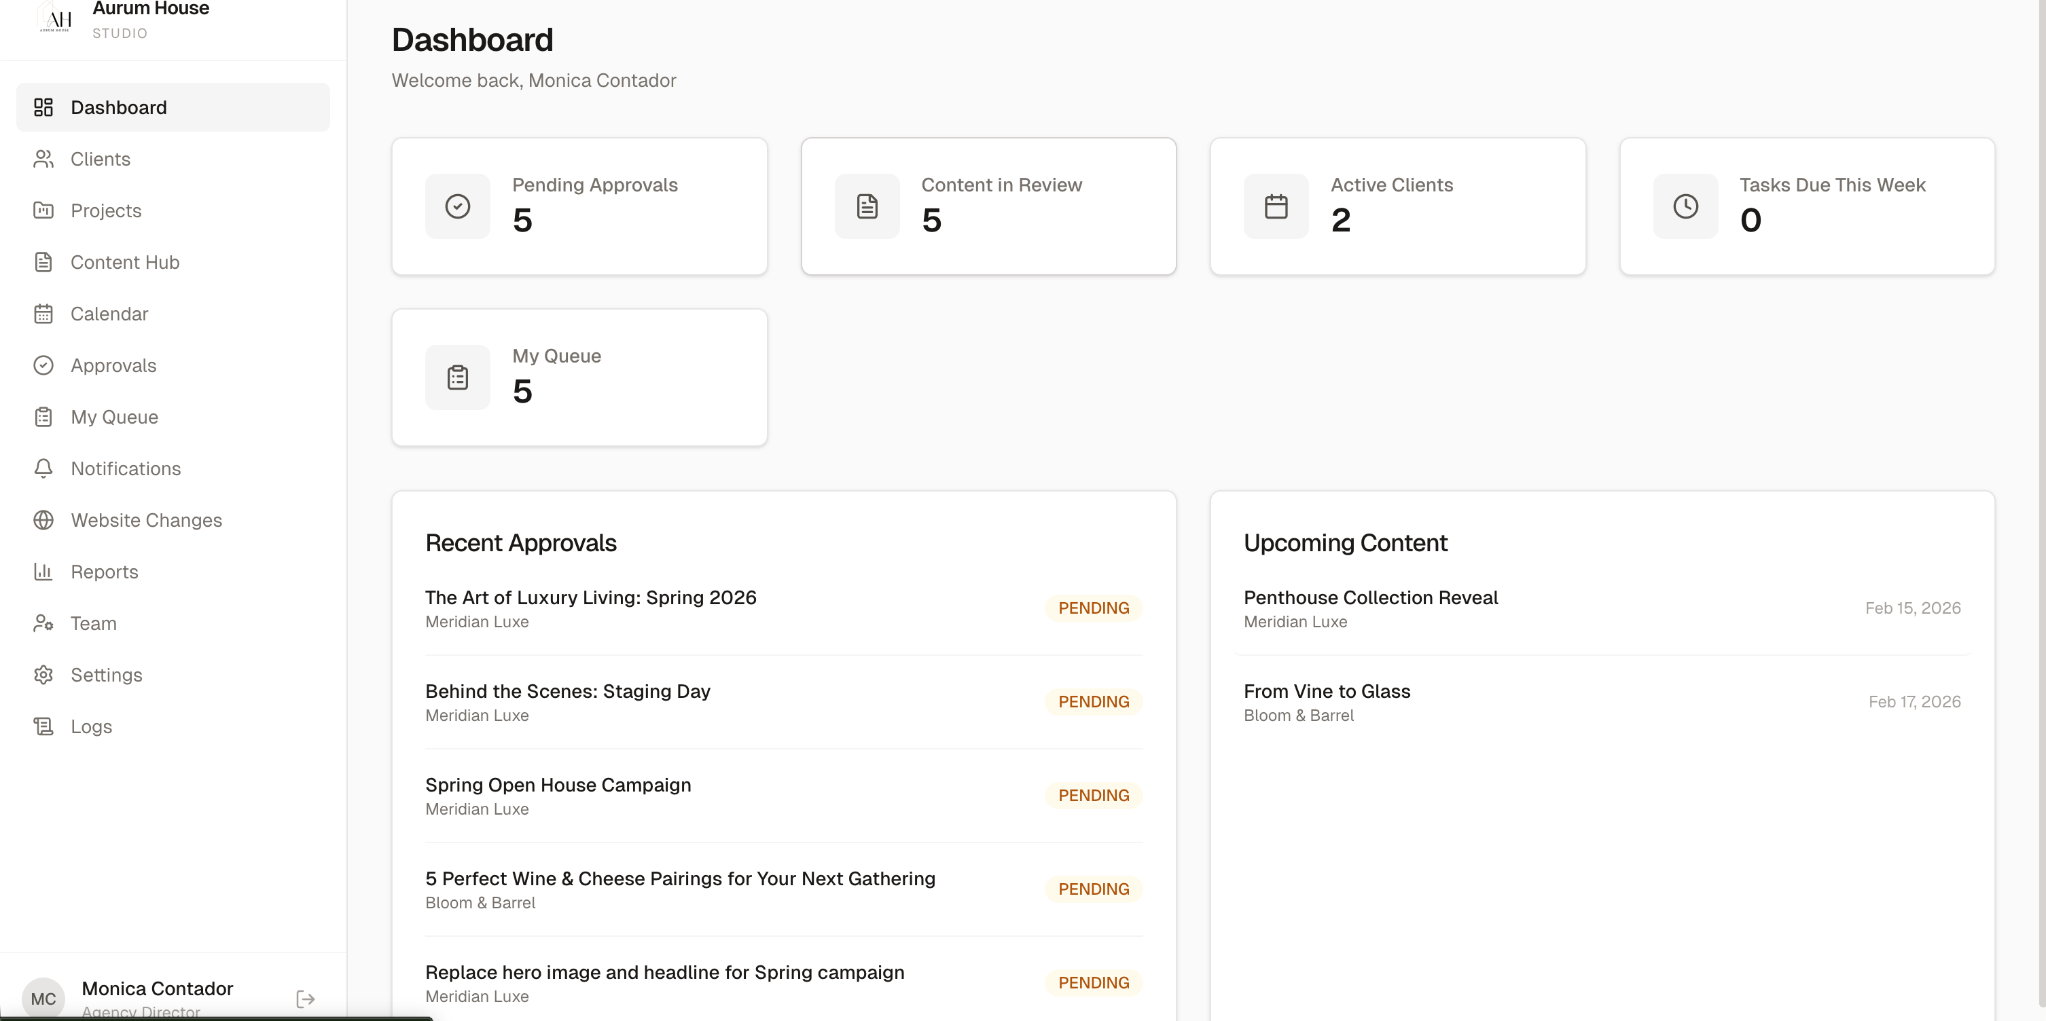The image size is (2046, 1021).
Task: Open the Logs sidebar item
Action: (90, 726)
